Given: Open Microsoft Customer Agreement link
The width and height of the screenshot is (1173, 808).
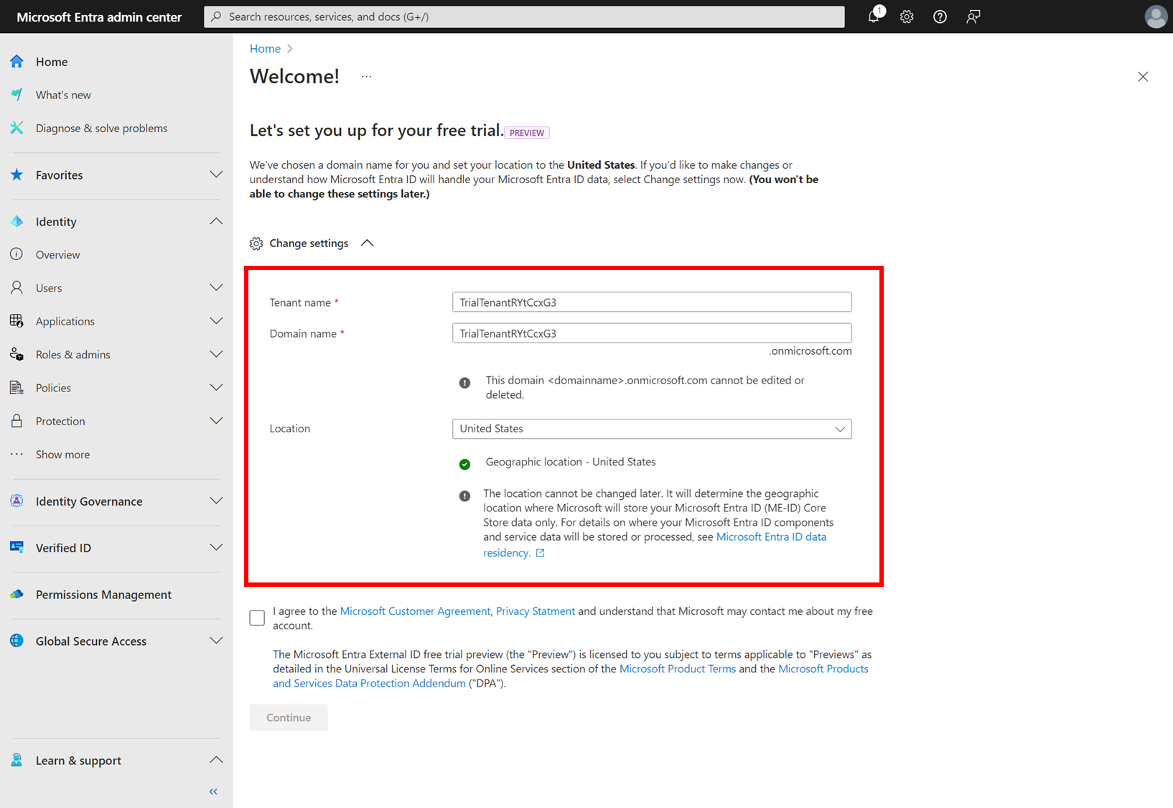Looking at the screenshot, I should coord(415,611).
